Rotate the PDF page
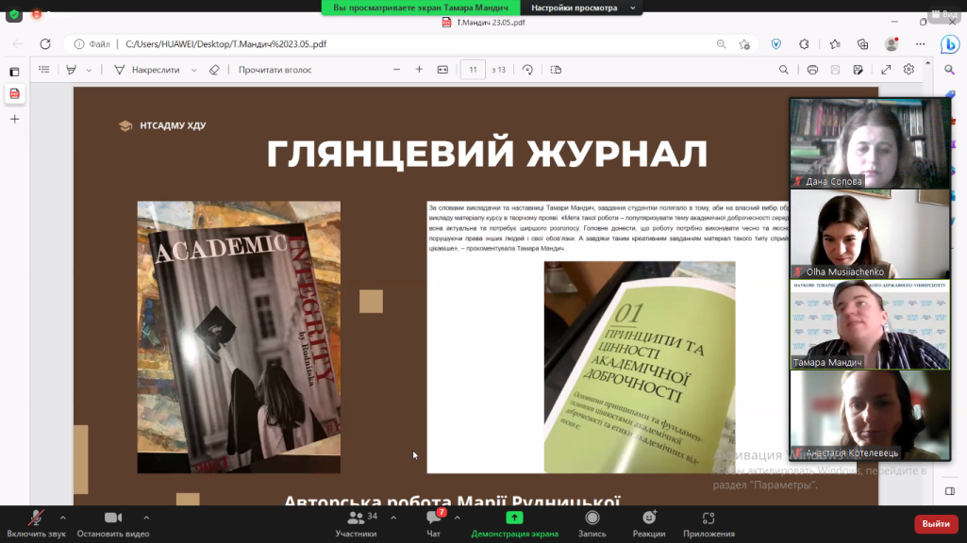The width and height of the screenshot is (967, 543). 527,70
